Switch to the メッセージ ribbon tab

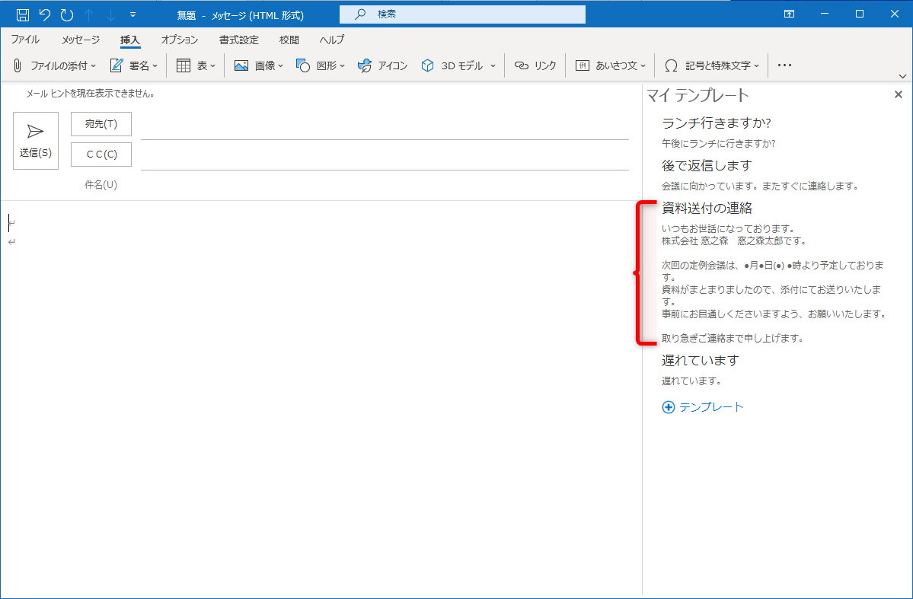point(80,40)
